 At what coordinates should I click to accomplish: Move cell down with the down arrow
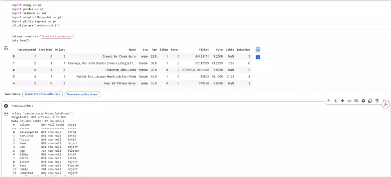coord(335,100)
